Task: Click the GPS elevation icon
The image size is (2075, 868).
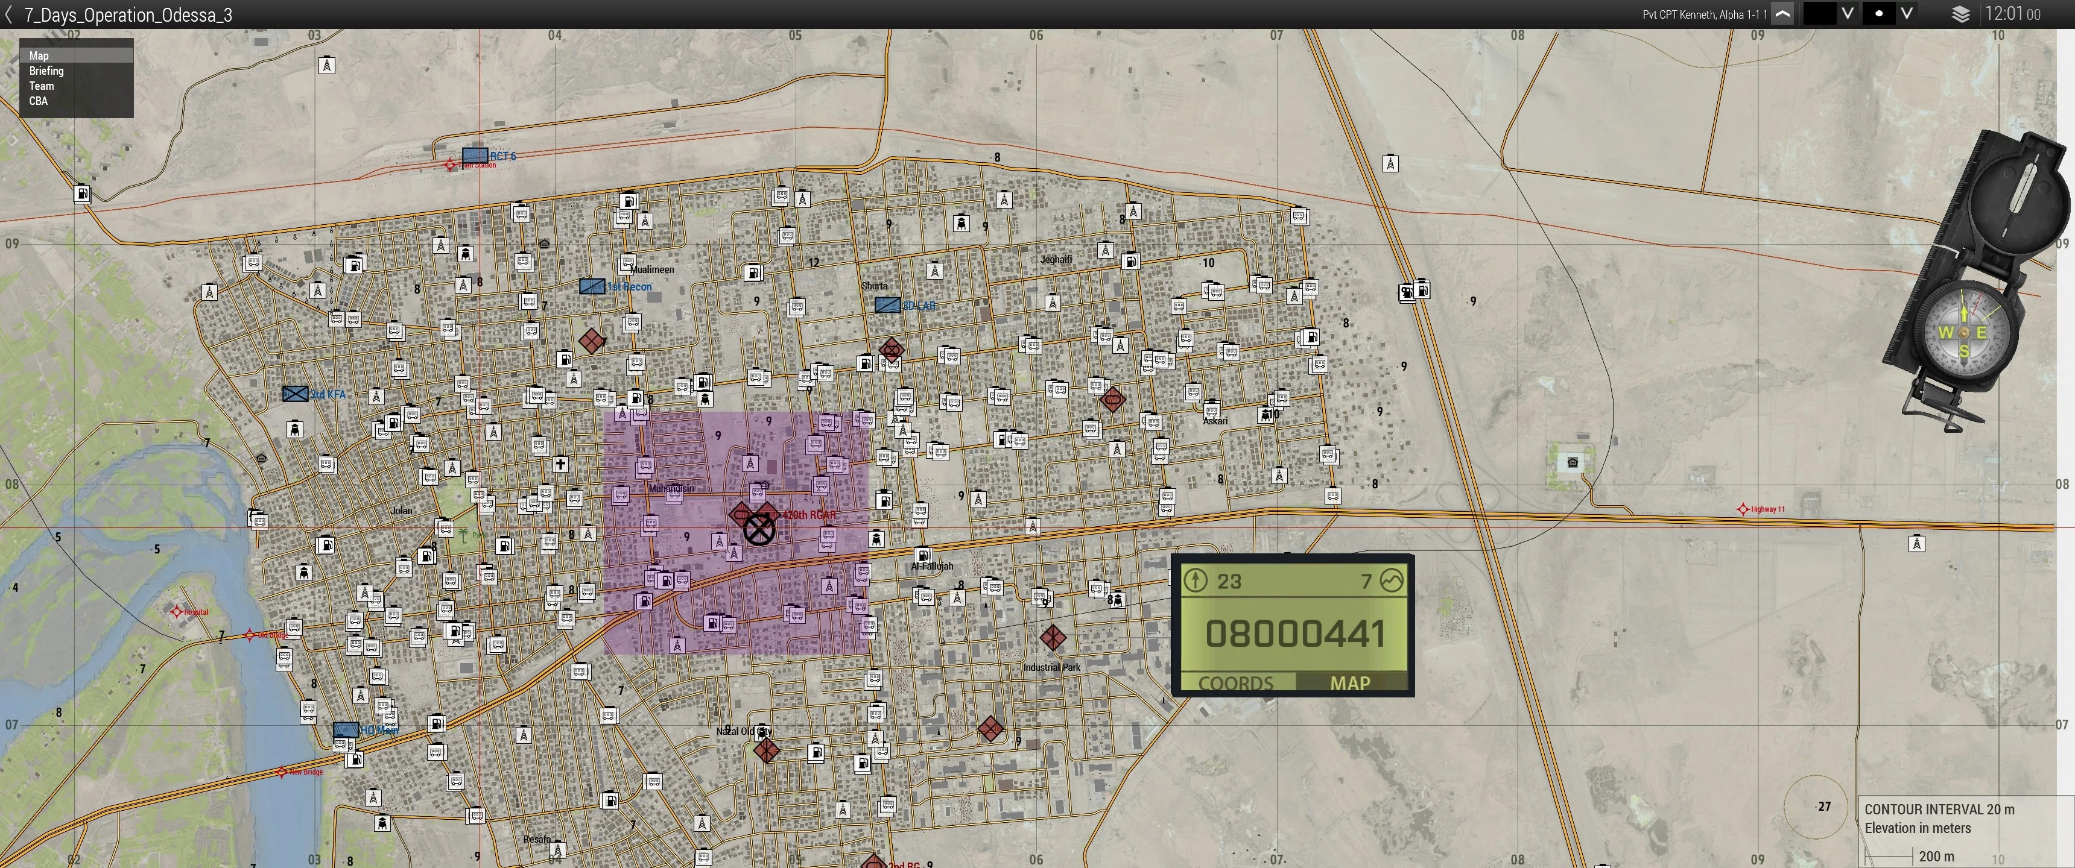Action: tap(1391, 580)
